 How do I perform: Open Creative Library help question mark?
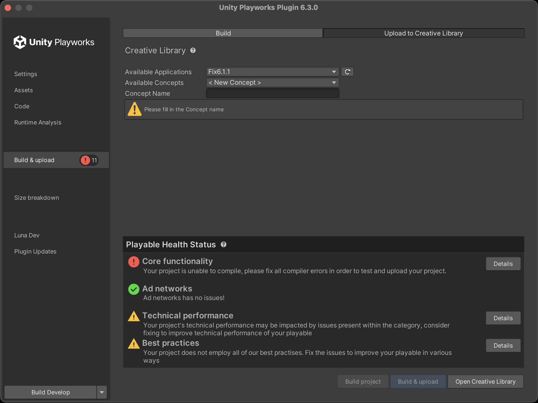(193, 50)
